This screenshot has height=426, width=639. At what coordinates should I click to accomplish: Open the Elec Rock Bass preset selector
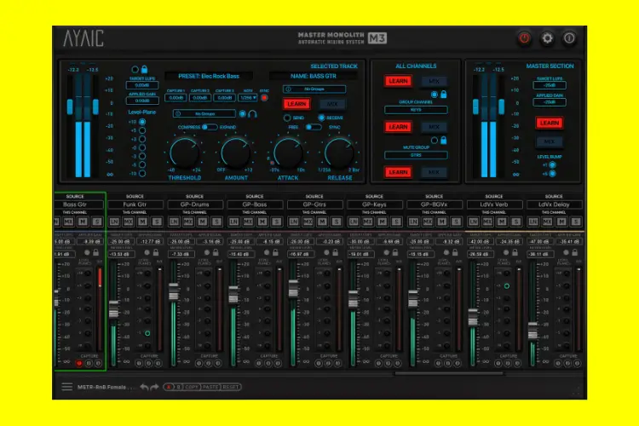click(209, 76)
